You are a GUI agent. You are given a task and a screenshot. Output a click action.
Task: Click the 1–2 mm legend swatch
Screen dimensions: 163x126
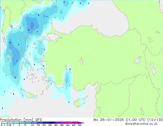16,123
